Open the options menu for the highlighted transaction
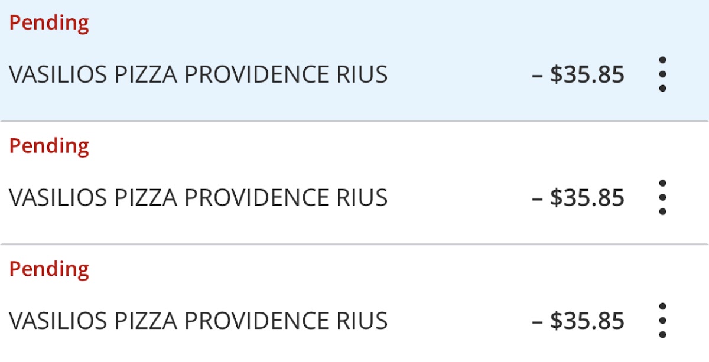709x362 pixels. (x=662, y=74)
